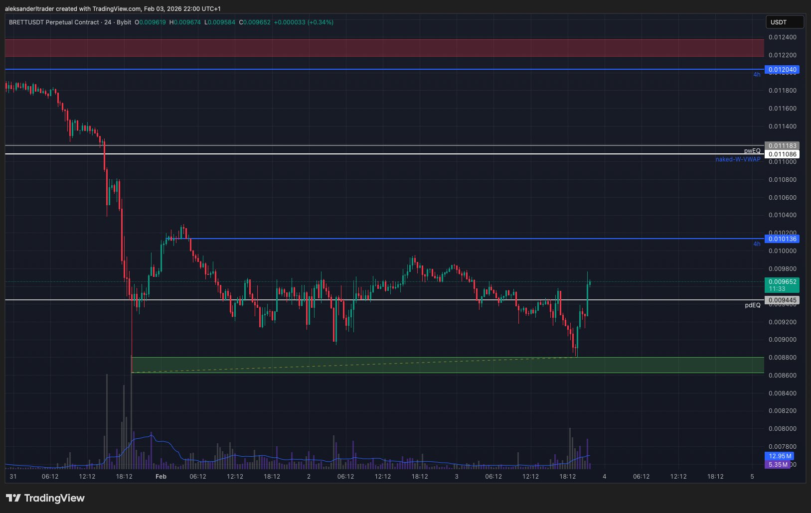Click the 0.010800 price axis tick
Screen dimensions: 811x513
click(782, 180)
